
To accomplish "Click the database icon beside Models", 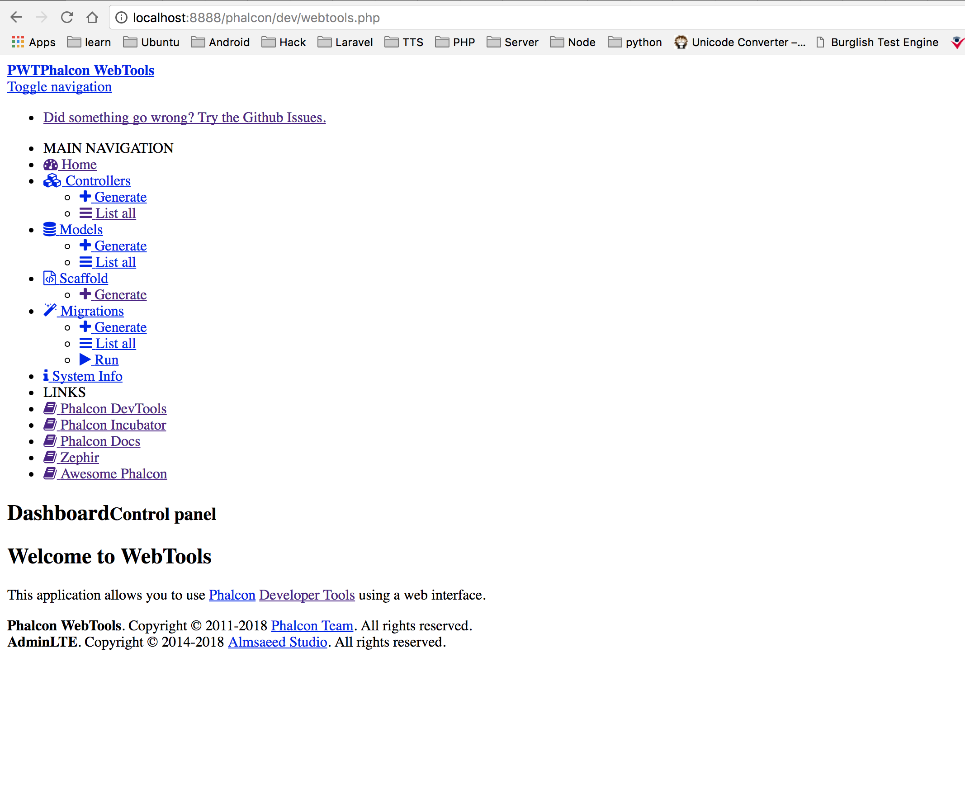I will coord(49,229).
